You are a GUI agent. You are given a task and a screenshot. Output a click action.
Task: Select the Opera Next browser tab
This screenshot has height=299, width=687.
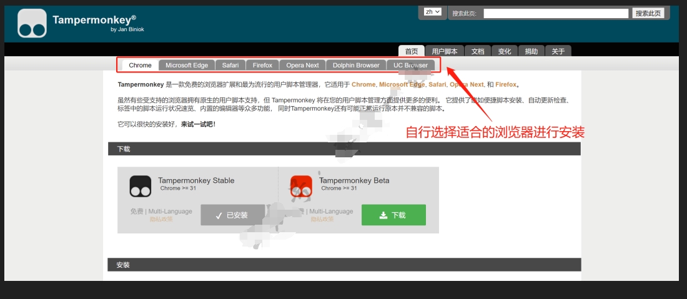click(x=303, y=65)
